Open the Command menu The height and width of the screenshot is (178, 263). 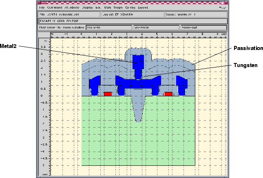tap(53, 8)
